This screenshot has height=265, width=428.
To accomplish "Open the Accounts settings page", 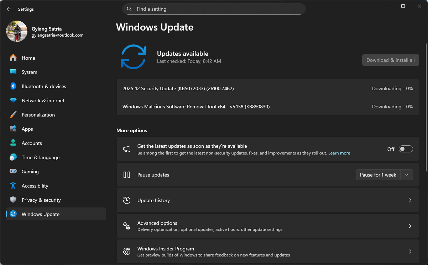I will (x=32, y=143).
